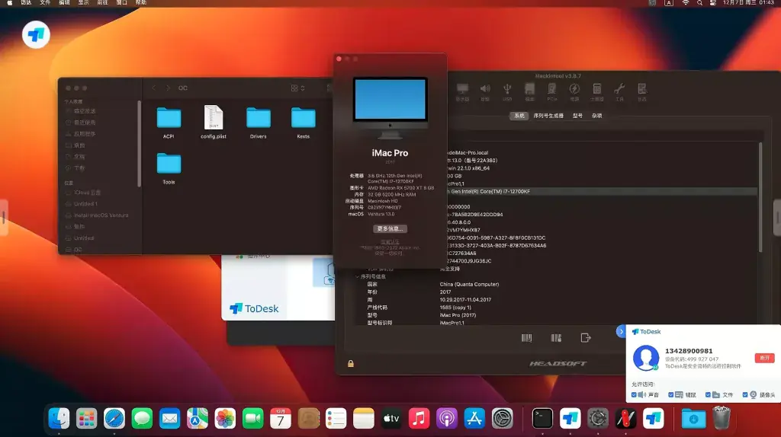Go forward in the Finder window
Viewport: 781px width, 437px height.
(x=168, y=88)
